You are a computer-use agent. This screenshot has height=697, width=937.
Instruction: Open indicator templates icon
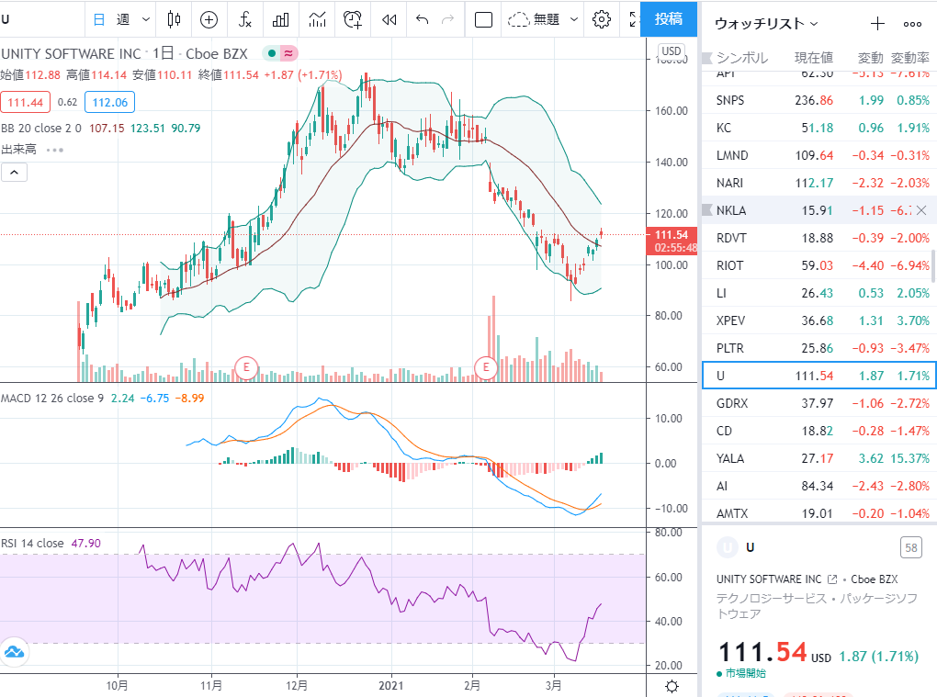317,19
